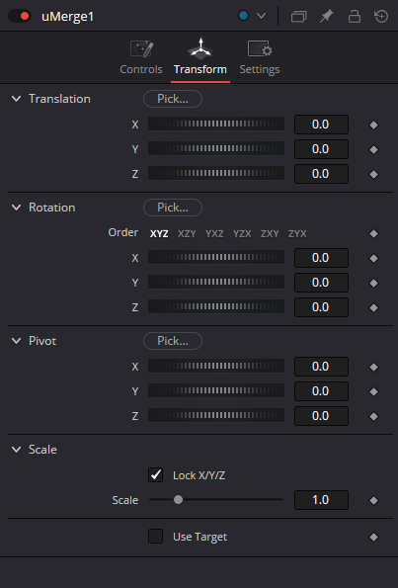398x588 pixels.
Task: Add keyframe for Translation Z
Action: pos(373,174)
